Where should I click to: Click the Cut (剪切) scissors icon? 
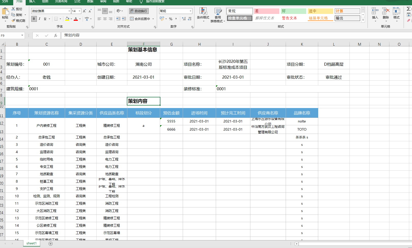13,9
